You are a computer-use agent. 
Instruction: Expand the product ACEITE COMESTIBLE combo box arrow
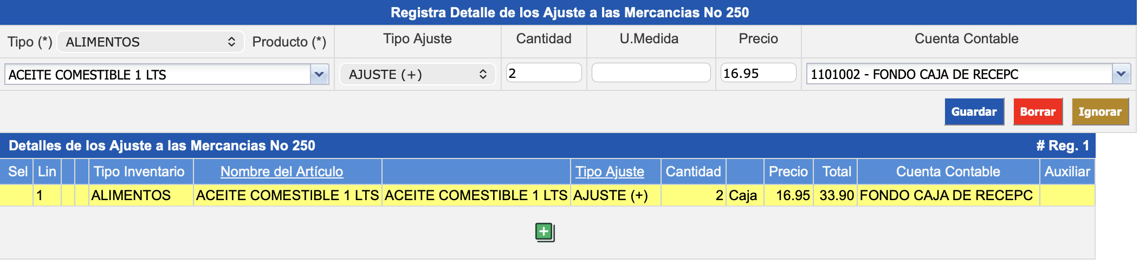(319, 75)
